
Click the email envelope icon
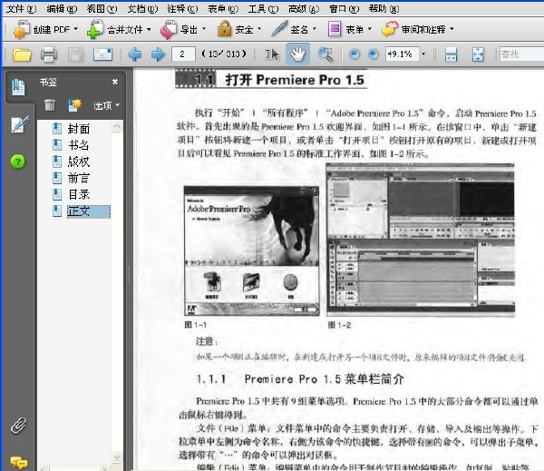[x=102, y=54]
